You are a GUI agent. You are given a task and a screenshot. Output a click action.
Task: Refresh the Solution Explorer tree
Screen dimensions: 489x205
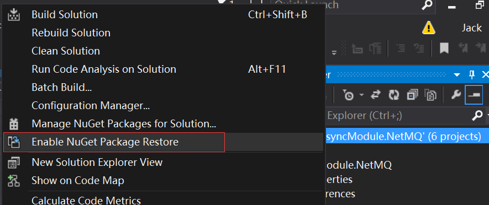coord(394,95)
